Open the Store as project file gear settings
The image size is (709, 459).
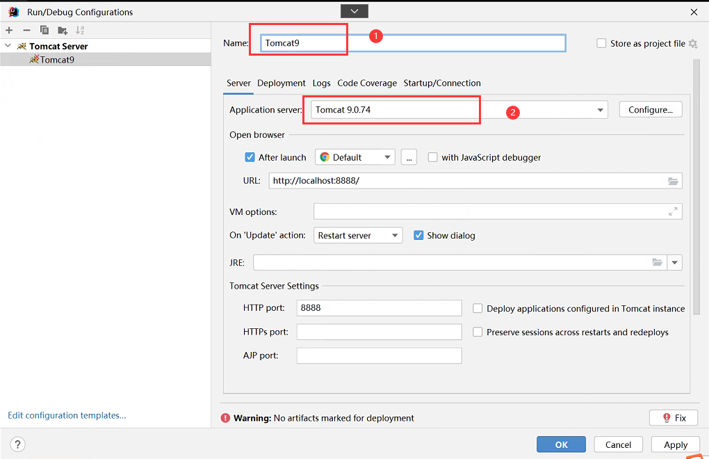[693, 43]
